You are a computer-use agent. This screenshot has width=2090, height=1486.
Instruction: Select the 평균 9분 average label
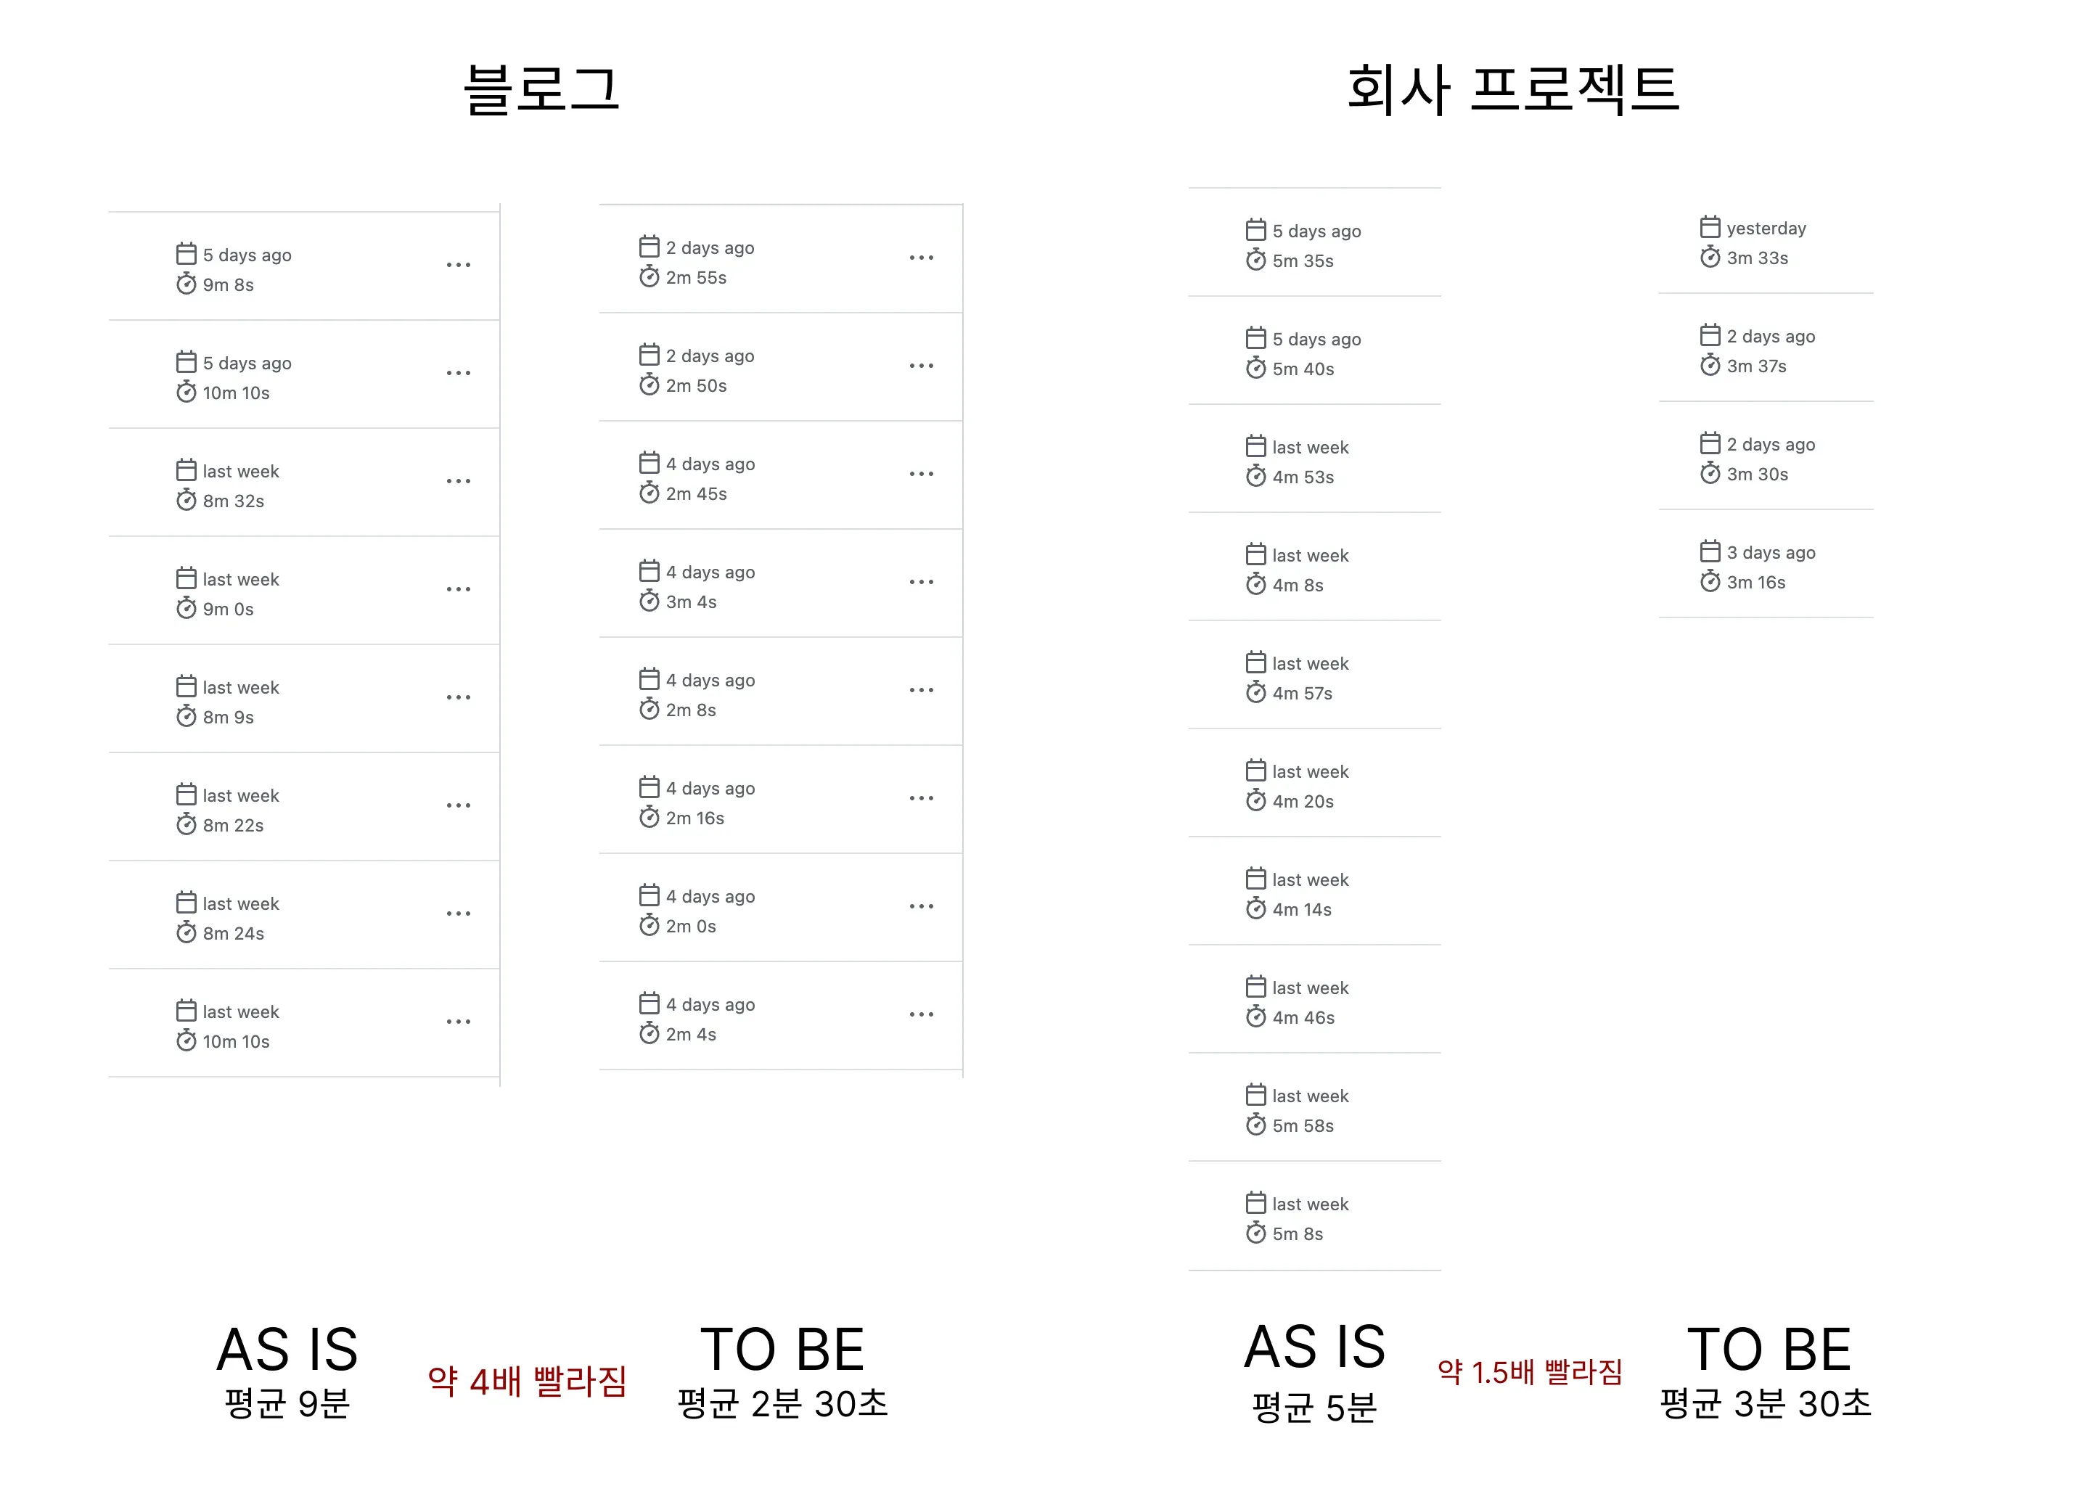pos(289,1405)
